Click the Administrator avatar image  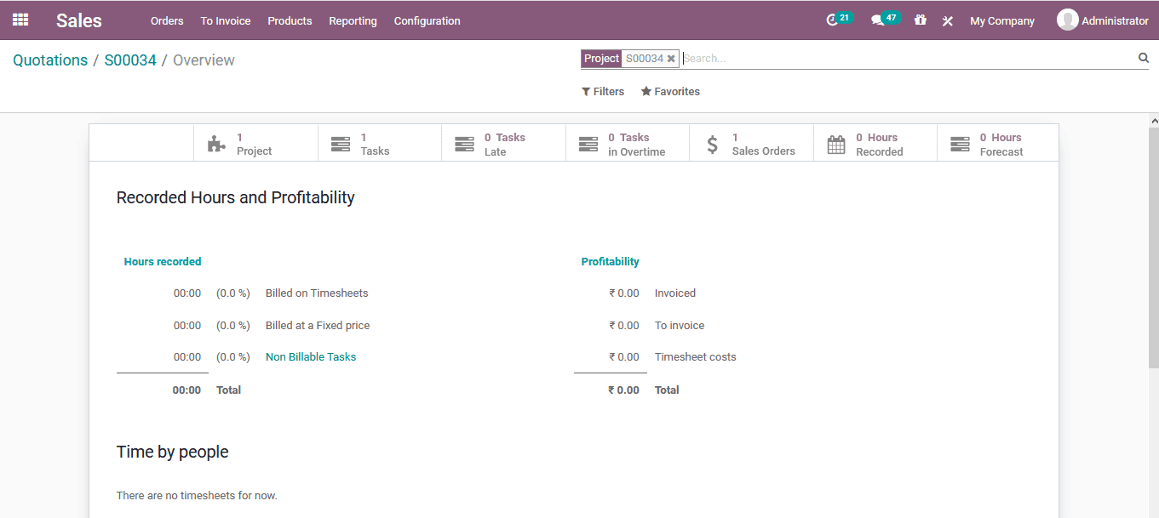tap(1067, 20)
